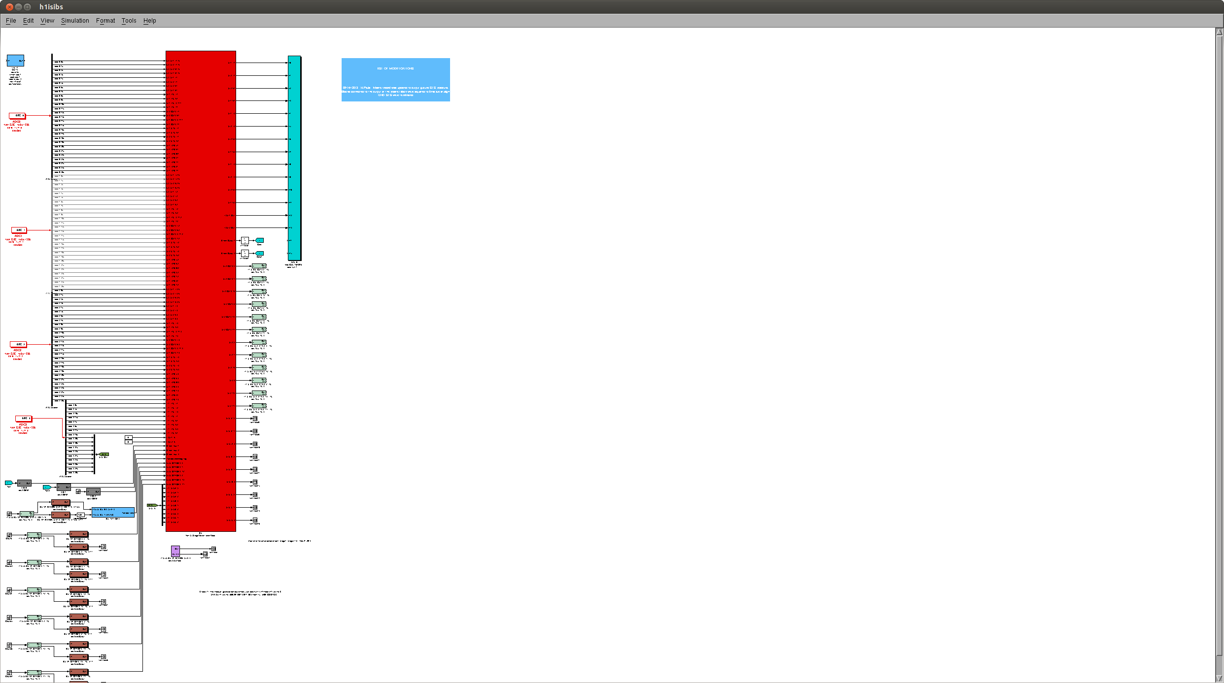Select the lower white product block after red block
Image resolution: width=1224 pixels, height=683 pixels.
(245, 253)
